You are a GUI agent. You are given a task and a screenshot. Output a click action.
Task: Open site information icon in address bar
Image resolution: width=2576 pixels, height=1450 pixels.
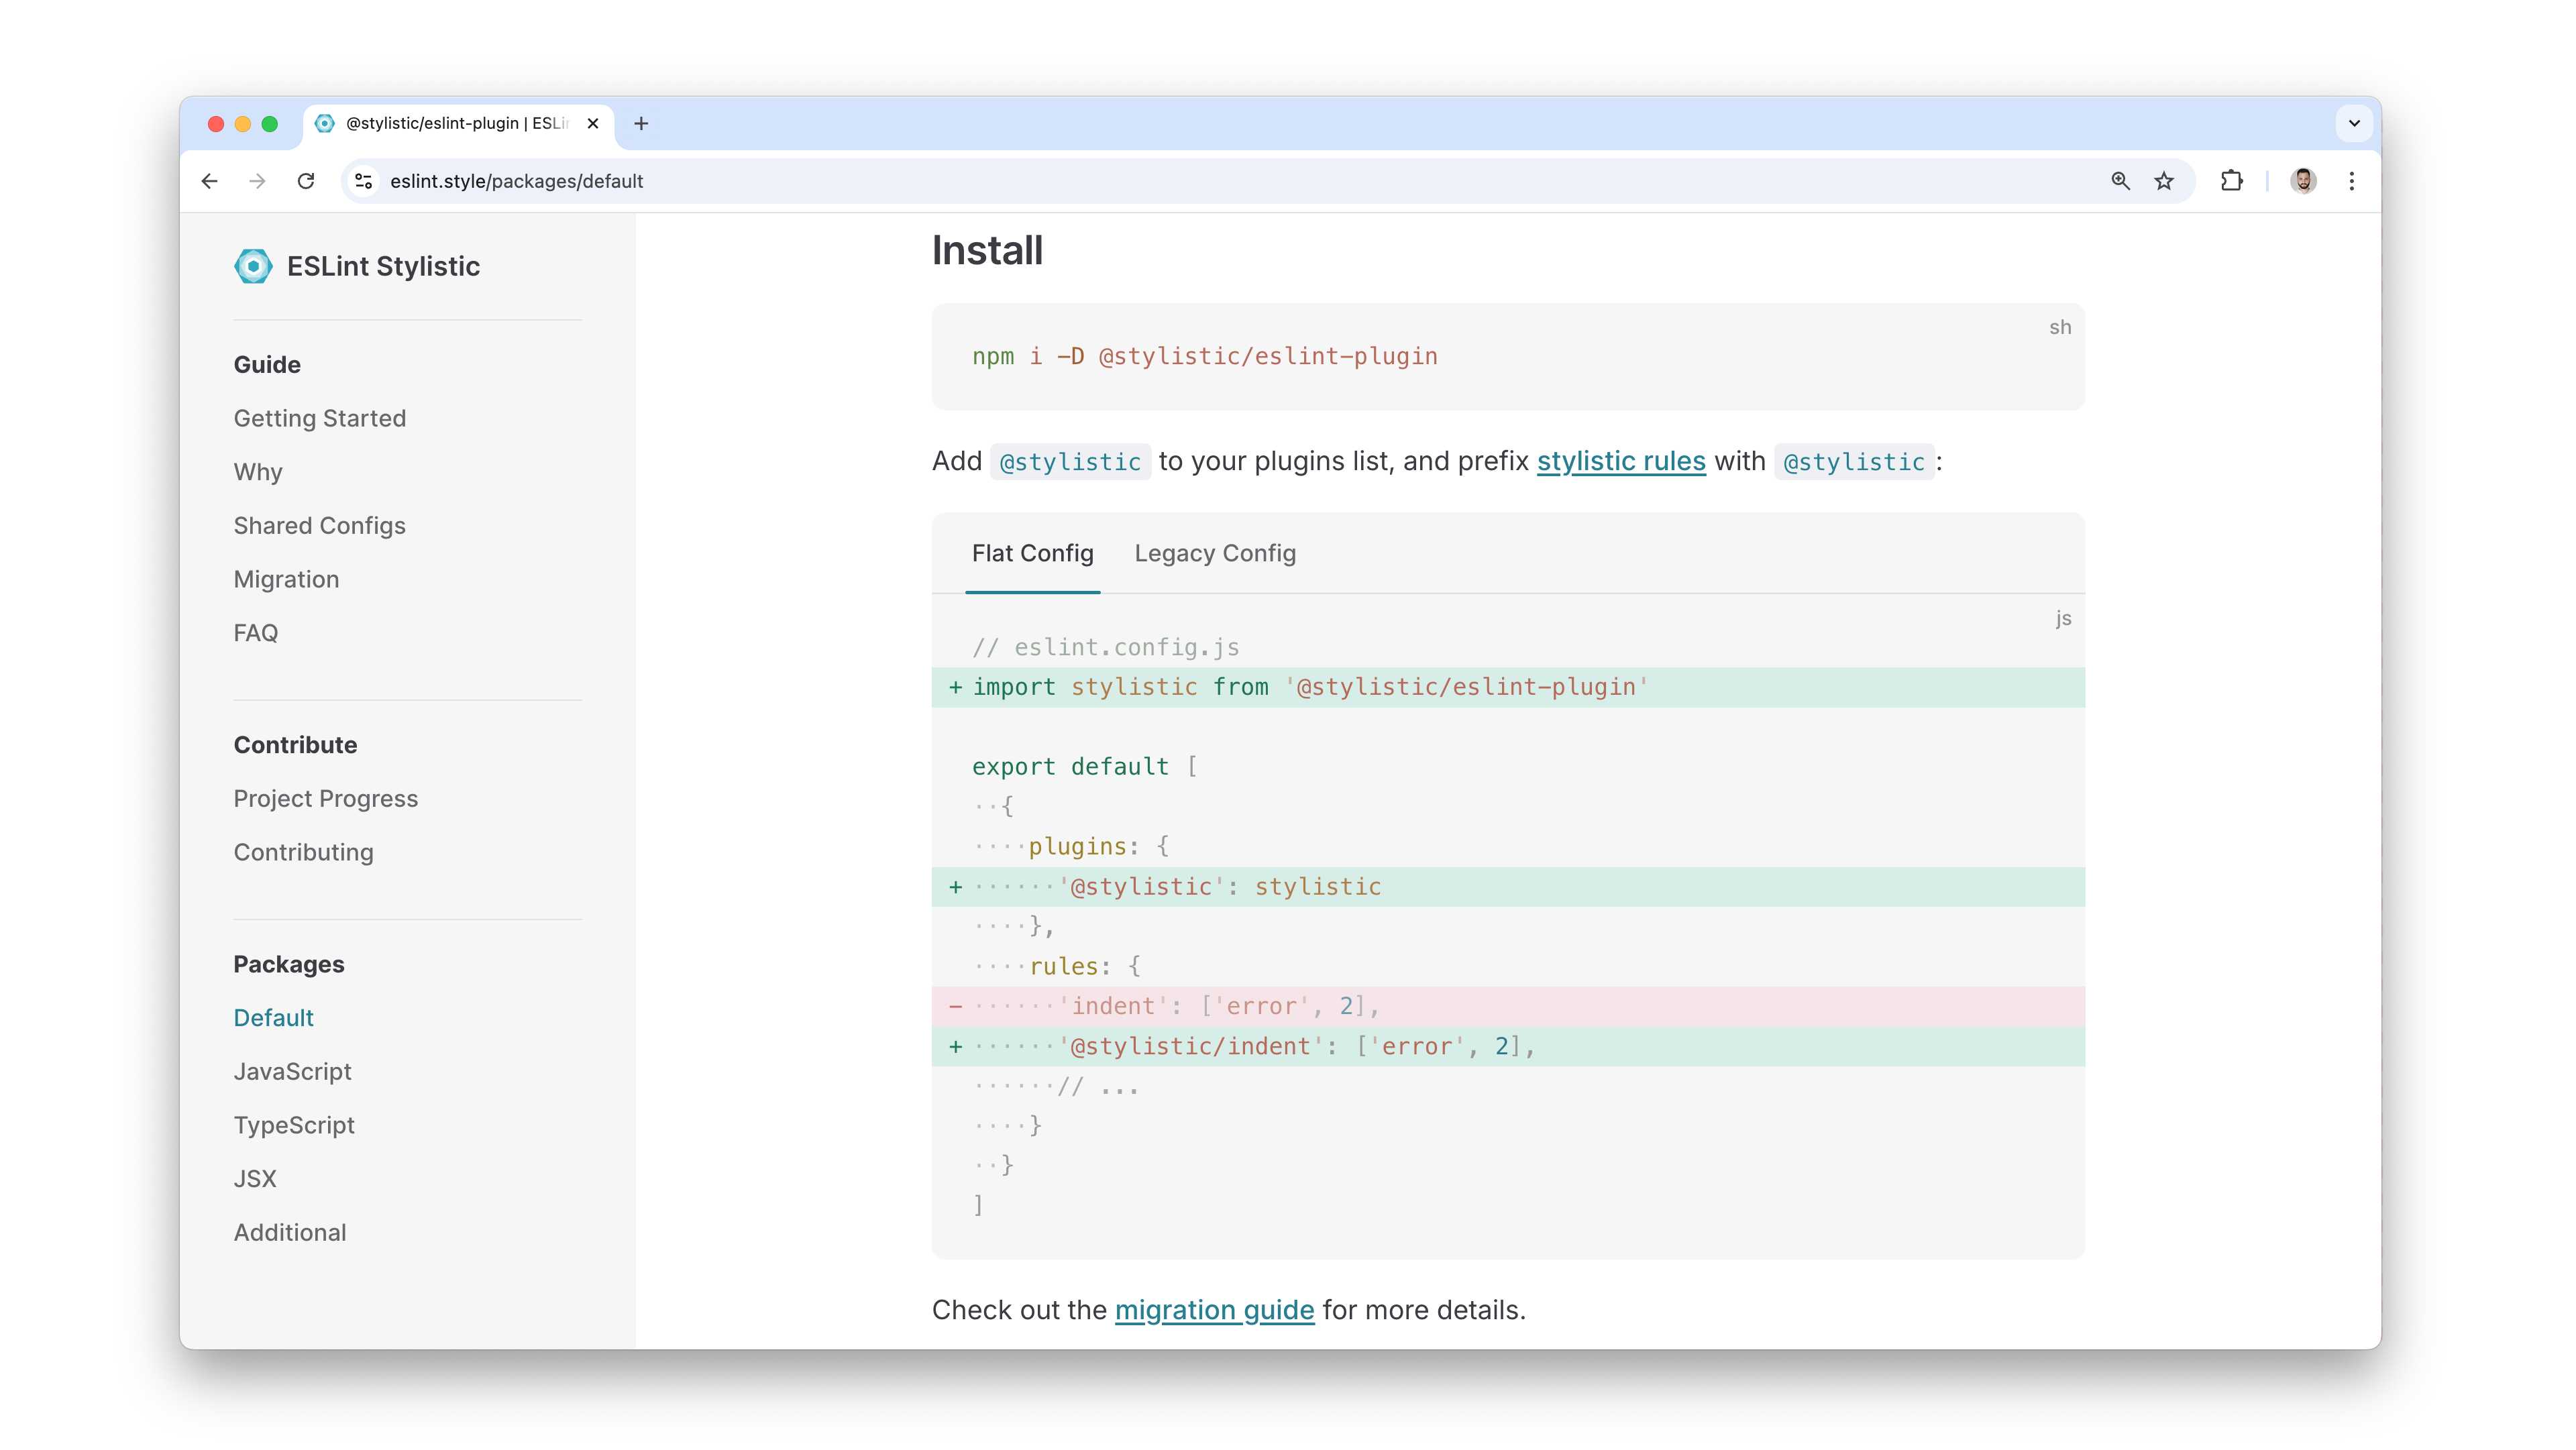coord(364,181)
